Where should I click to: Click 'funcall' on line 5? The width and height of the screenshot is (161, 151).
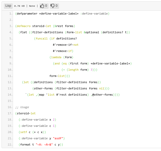42,38
